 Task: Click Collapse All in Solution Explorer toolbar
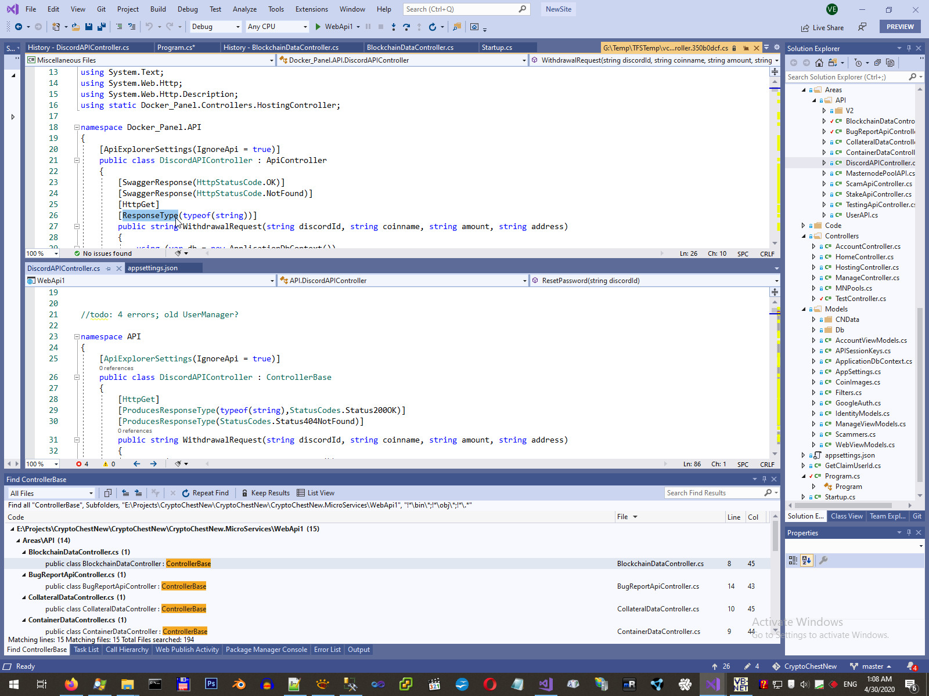pos(877,63)
